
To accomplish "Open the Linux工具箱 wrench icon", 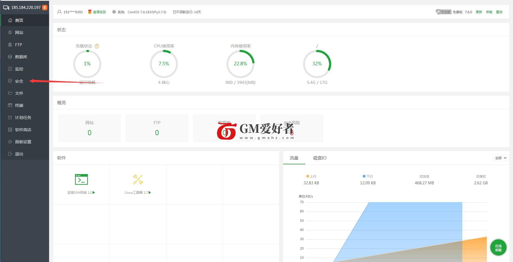I will [x=138, y=179].
